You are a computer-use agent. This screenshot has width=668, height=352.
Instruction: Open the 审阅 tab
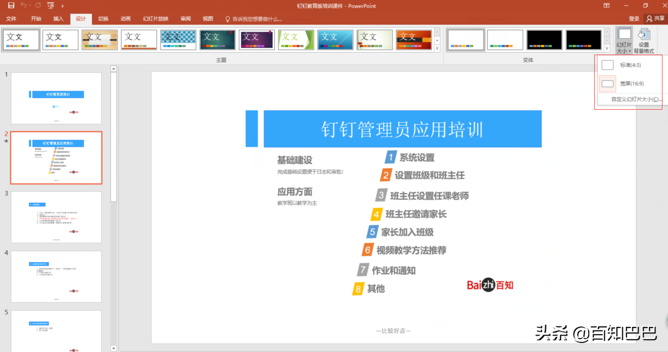coord(186,19)
